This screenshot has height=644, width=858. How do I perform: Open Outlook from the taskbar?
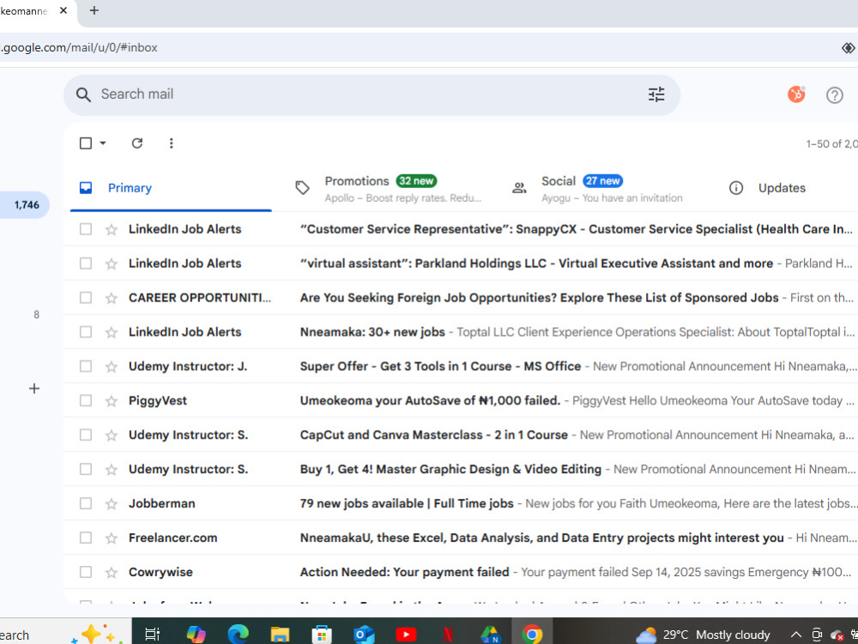pos(363,635)
